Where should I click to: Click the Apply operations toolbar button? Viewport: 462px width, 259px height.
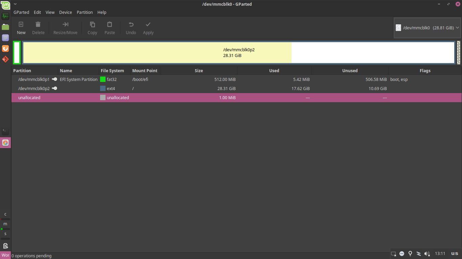[x=148, y=28]
